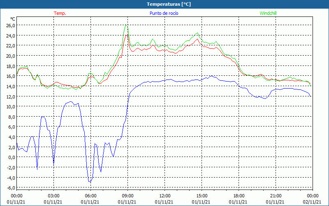The image size is (329, 206).
Task: Click the 0,0 y-axis value
Action: [x=12, y=157]
